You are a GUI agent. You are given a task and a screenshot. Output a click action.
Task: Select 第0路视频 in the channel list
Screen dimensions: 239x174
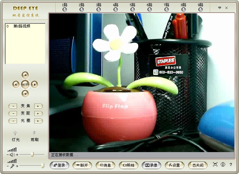[22, 27]
